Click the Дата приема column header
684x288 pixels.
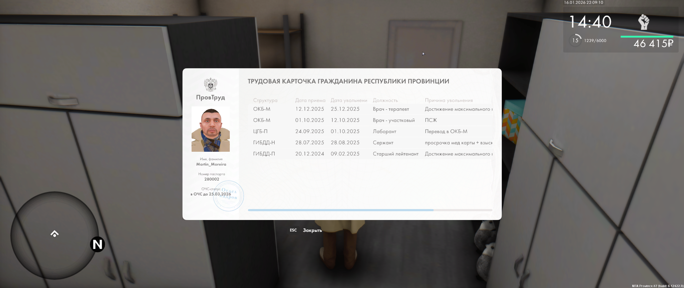pyautogui.click(x=310, y=101)
